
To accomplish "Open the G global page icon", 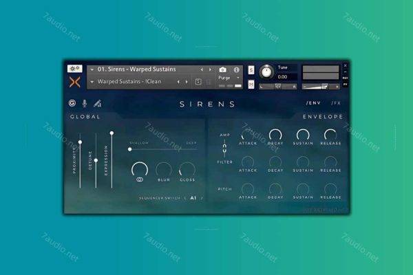I will pos(72,103).
